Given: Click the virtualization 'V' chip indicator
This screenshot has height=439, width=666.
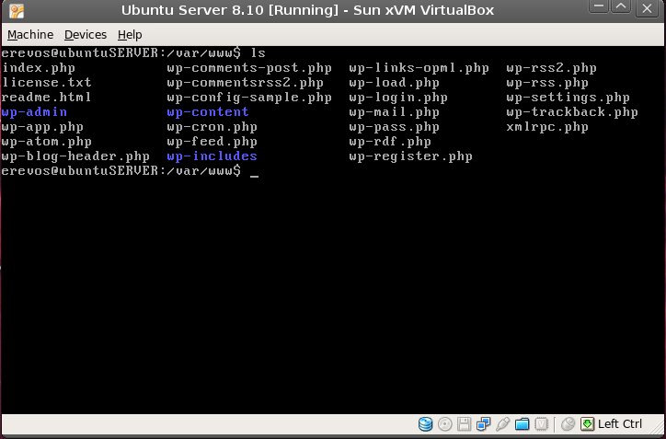Looking at the screenshot, I should click(543, 424).
